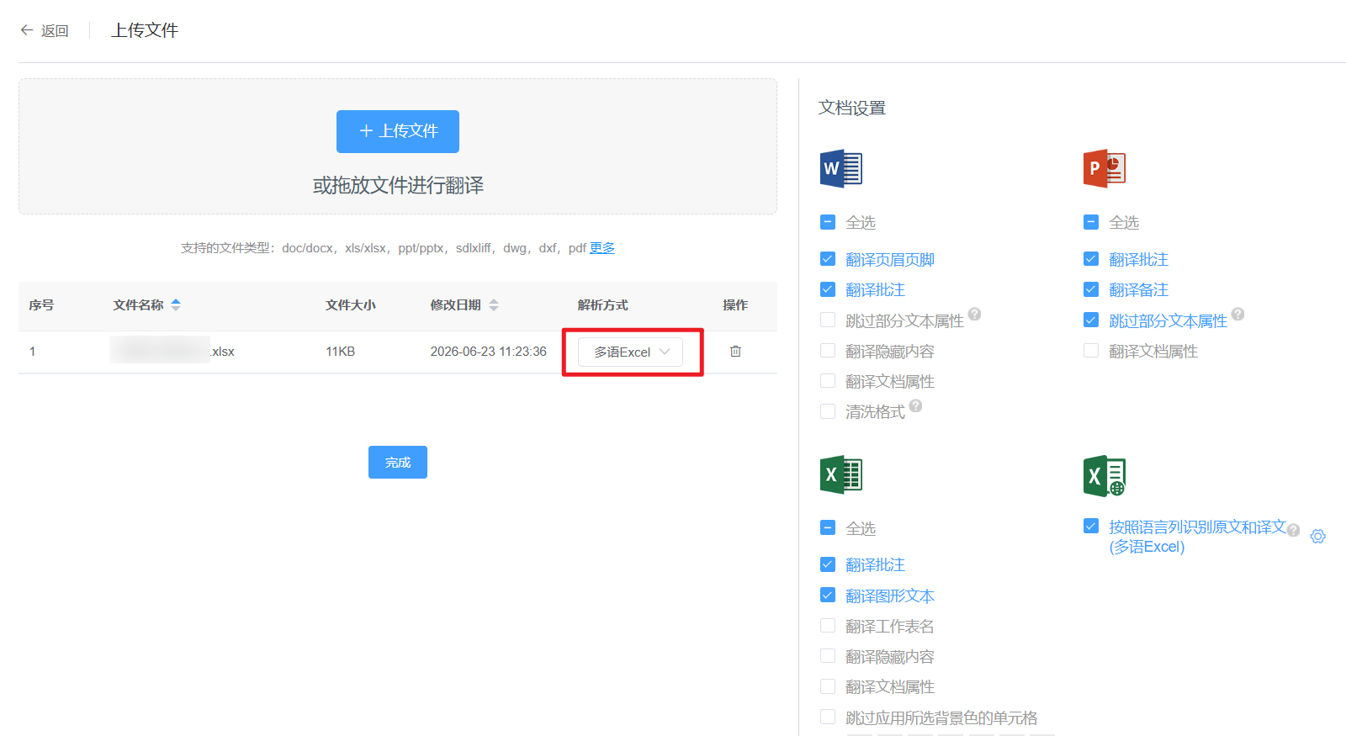Click the 或拖放文件进行翻译 drop zone text
This screenshot has width=1346, height=736.
[x=398, y=185]
